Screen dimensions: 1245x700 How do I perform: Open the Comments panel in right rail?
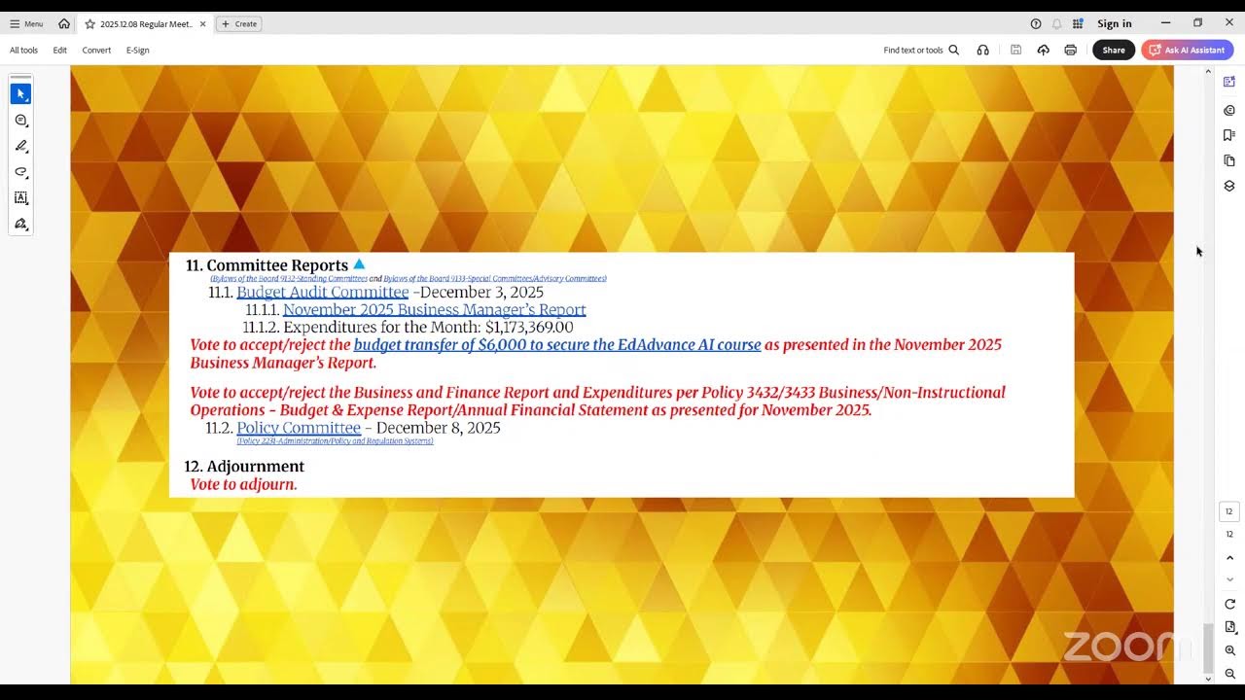click(1229, 110)
